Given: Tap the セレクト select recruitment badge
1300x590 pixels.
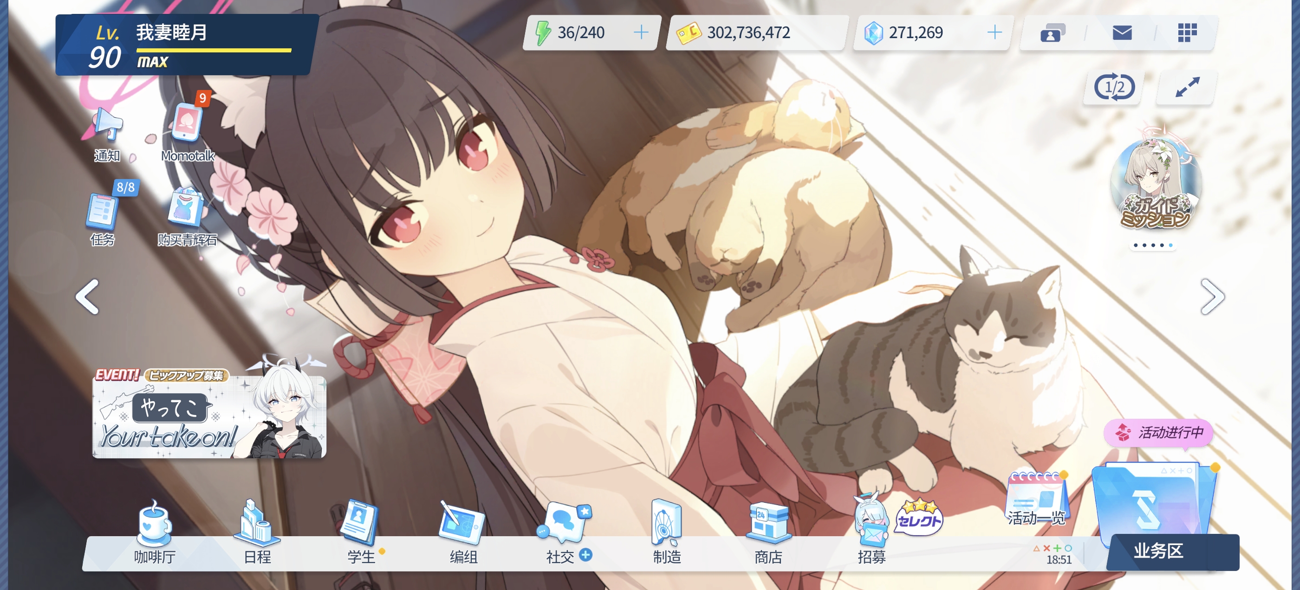Looking at the screenshot, I should pos(918,517).
